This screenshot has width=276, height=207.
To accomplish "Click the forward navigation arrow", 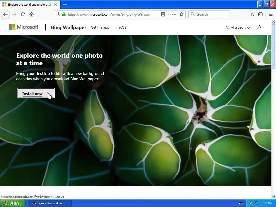I will click(x=14, y=14).
